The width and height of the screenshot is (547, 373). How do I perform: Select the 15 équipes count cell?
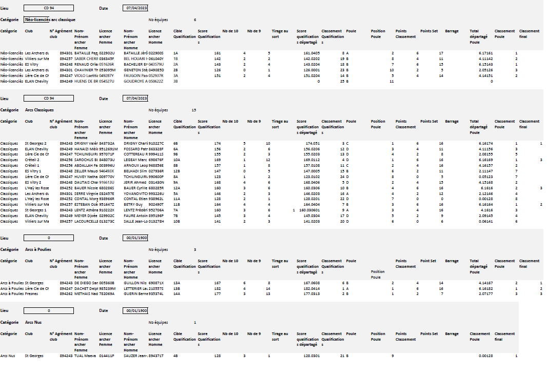coord(193,110)
